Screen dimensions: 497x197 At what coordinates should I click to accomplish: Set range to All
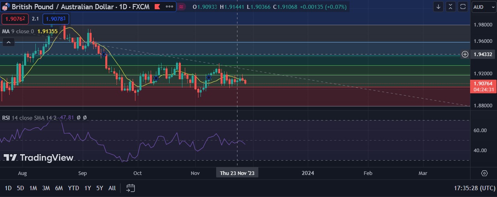click(x=112, y=188)
